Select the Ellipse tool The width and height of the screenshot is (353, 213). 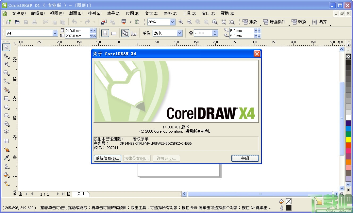6,107
